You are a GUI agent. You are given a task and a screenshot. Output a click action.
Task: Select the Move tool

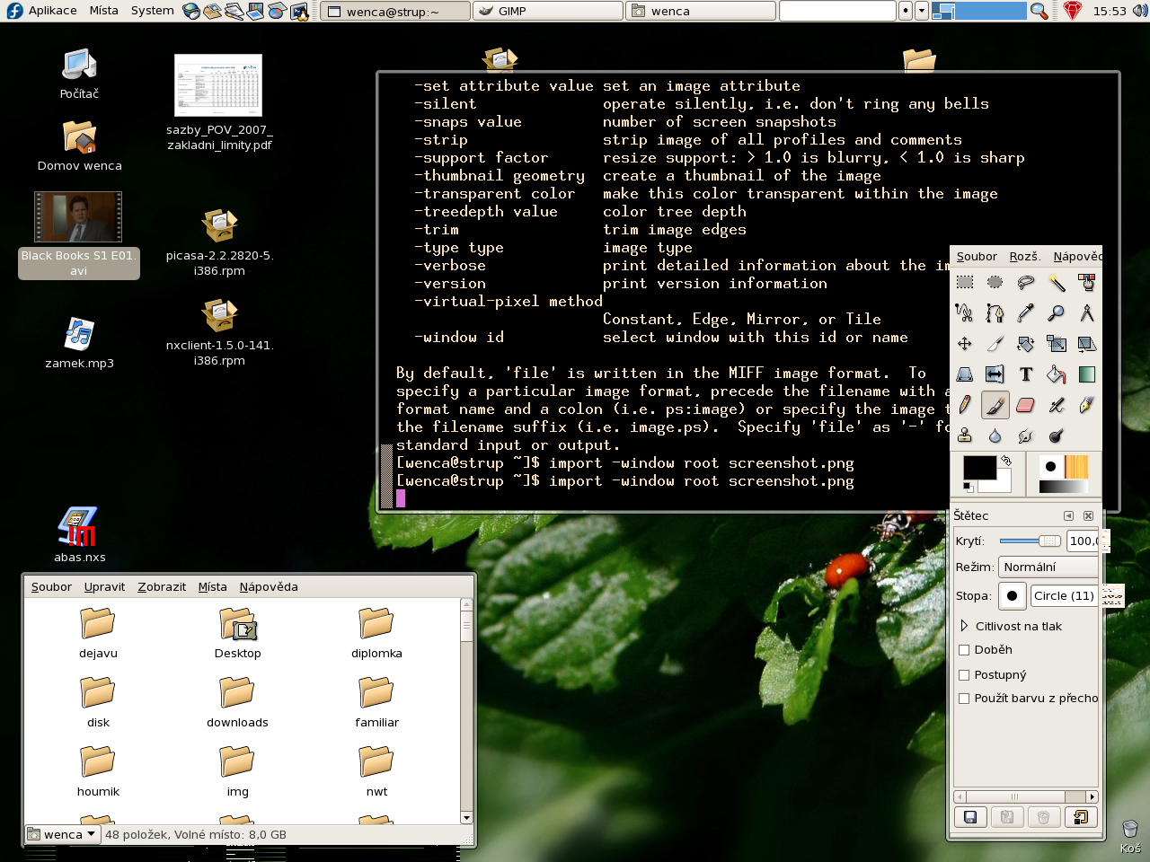(965, 344)
